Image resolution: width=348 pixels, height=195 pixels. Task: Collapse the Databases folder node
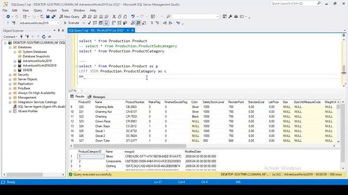tap(10, 47)
